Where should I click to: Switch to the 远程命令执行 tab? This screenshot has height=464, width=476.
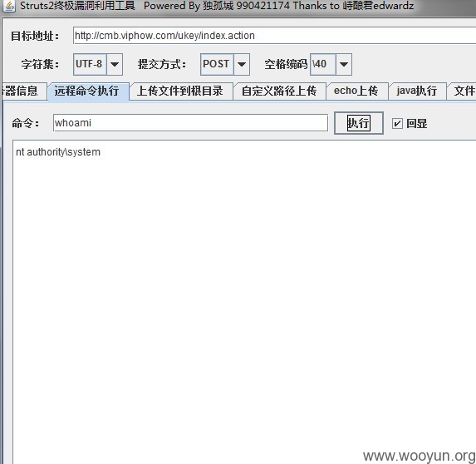point(89,91)
